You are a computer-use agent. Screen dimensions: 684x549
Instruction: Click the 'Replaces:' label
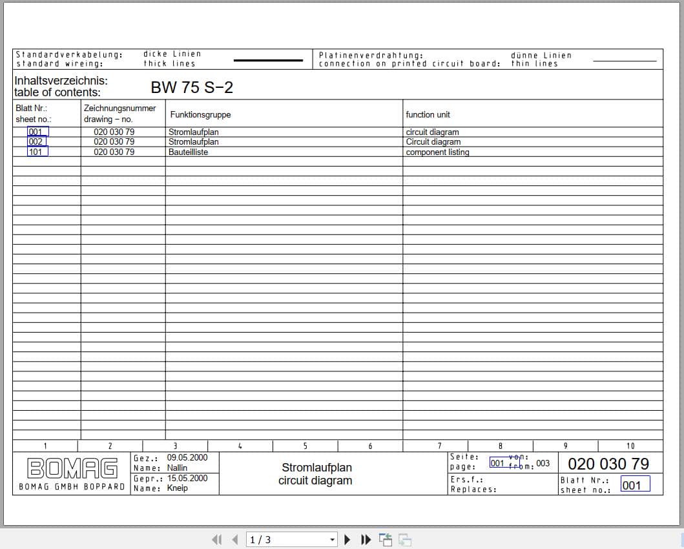click(x=473, y=490)
